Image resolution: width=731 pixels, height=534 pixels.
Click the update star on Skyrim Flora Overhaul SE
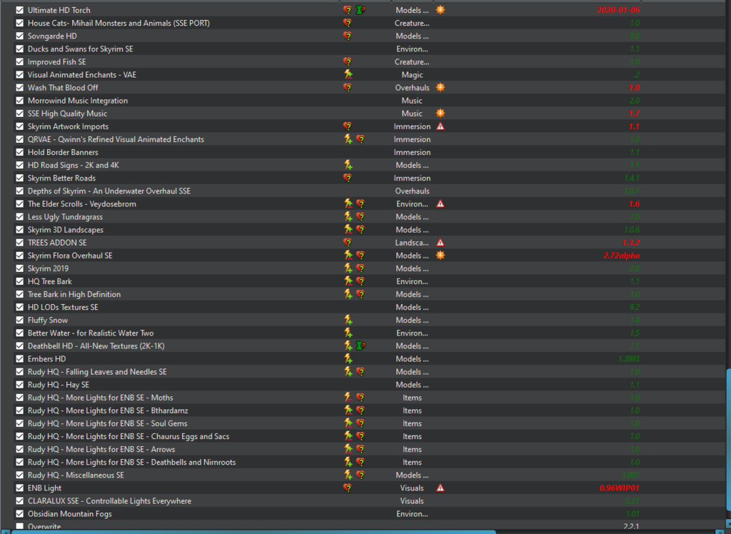pos(440,256)
